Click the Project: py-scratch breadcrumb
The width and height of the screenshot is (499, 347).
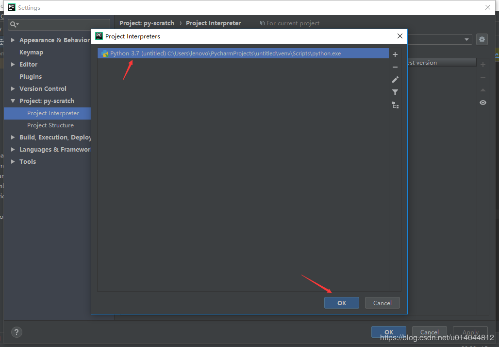tap(147, 23)
